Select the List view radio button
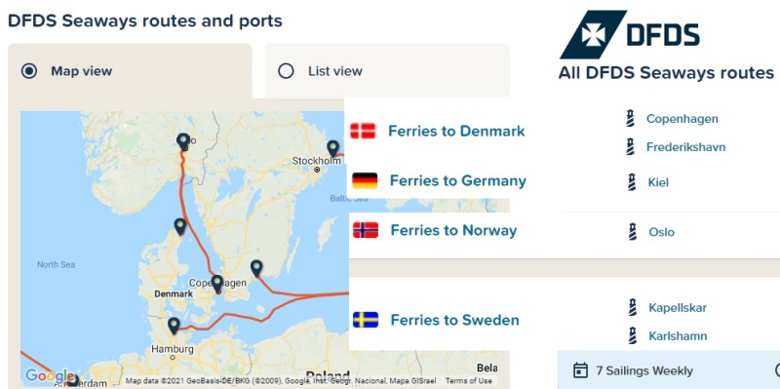 coord(286,71)
